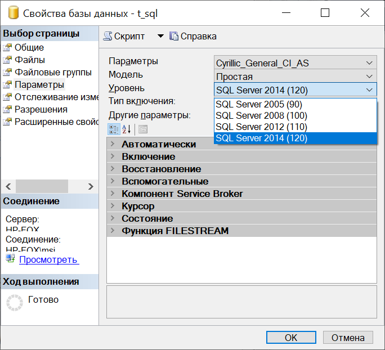This screenshot has width=385, height=350.
Task: Expand the Функция FILESTREAM category
Action: coord(113,231)
